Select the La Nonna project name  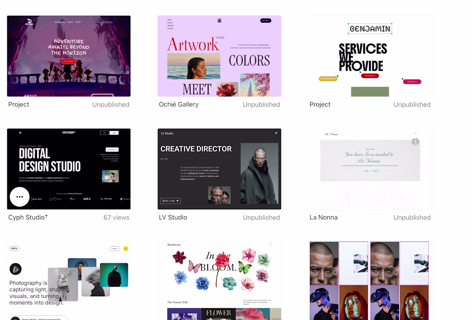(323, 217)
